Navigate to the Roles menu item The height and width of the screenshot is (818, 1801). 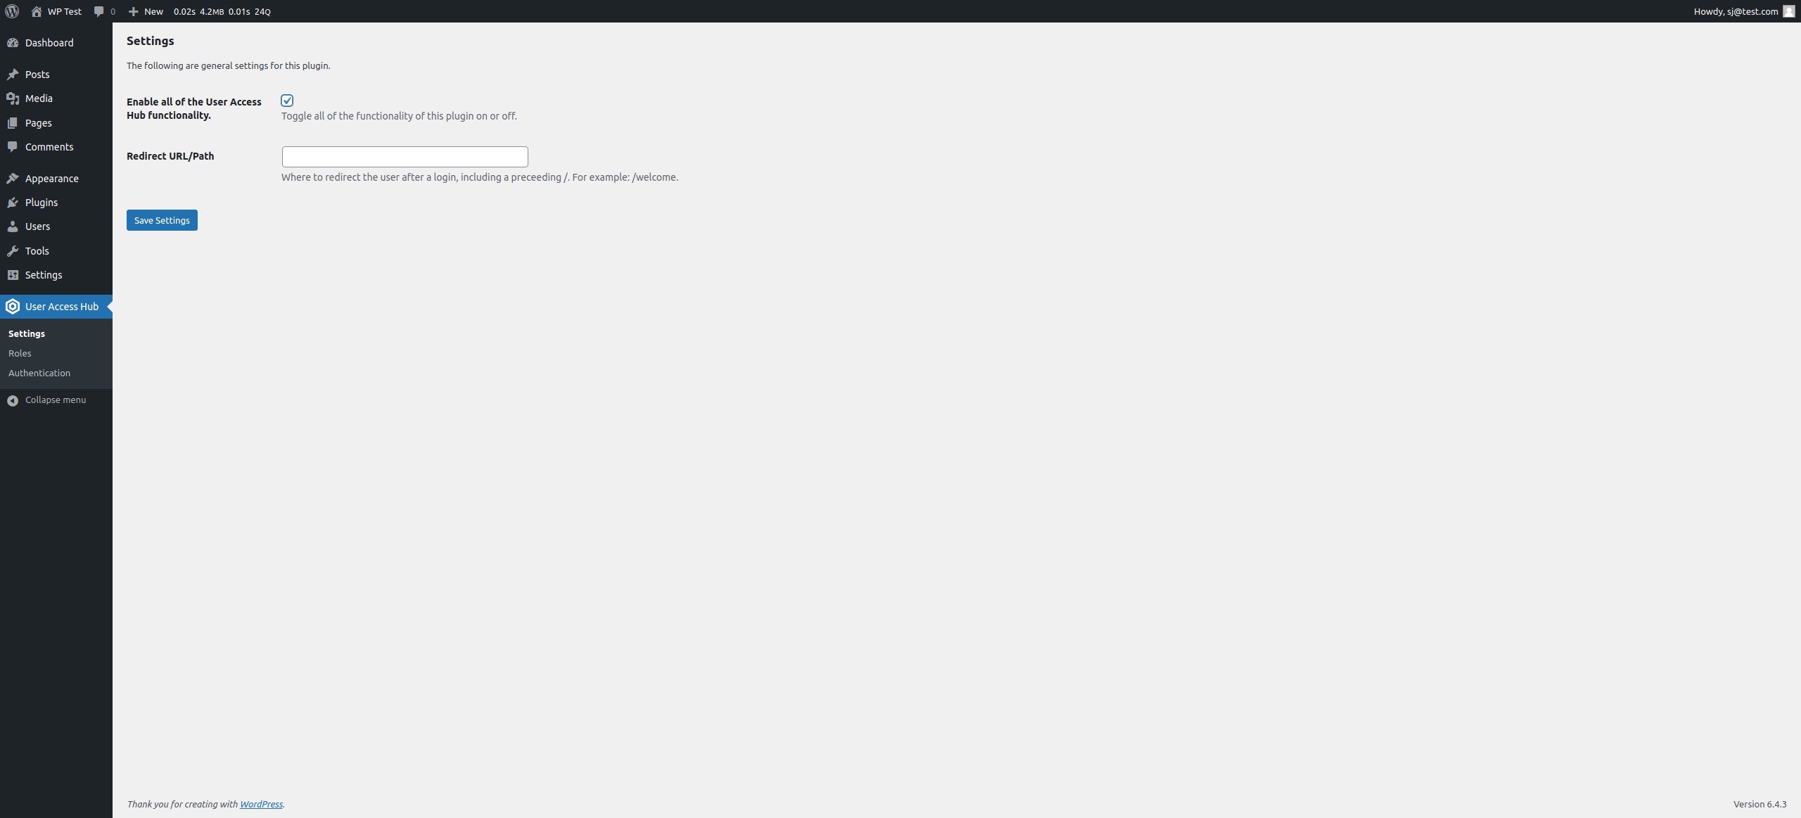[x=20, y=352]
